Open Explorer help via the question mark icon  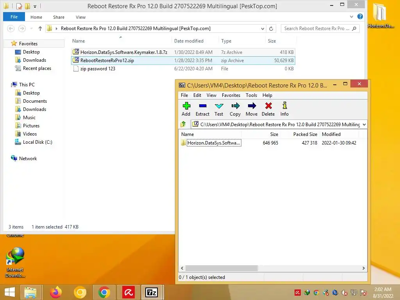click(360, 16)
